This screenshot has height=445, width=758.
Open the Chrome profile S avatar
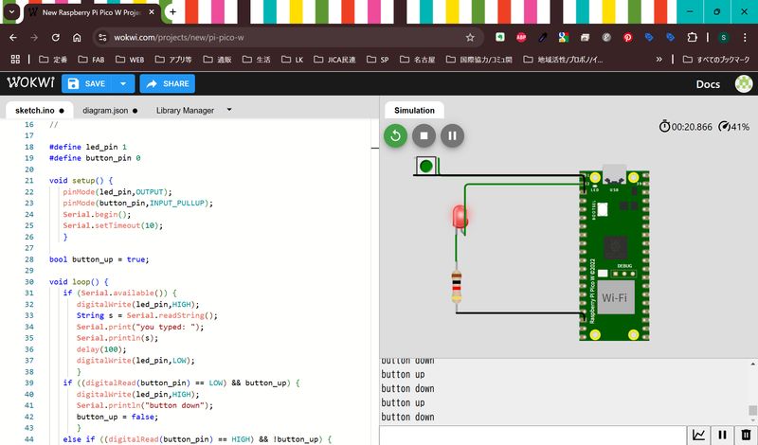[x=723, y=37]
